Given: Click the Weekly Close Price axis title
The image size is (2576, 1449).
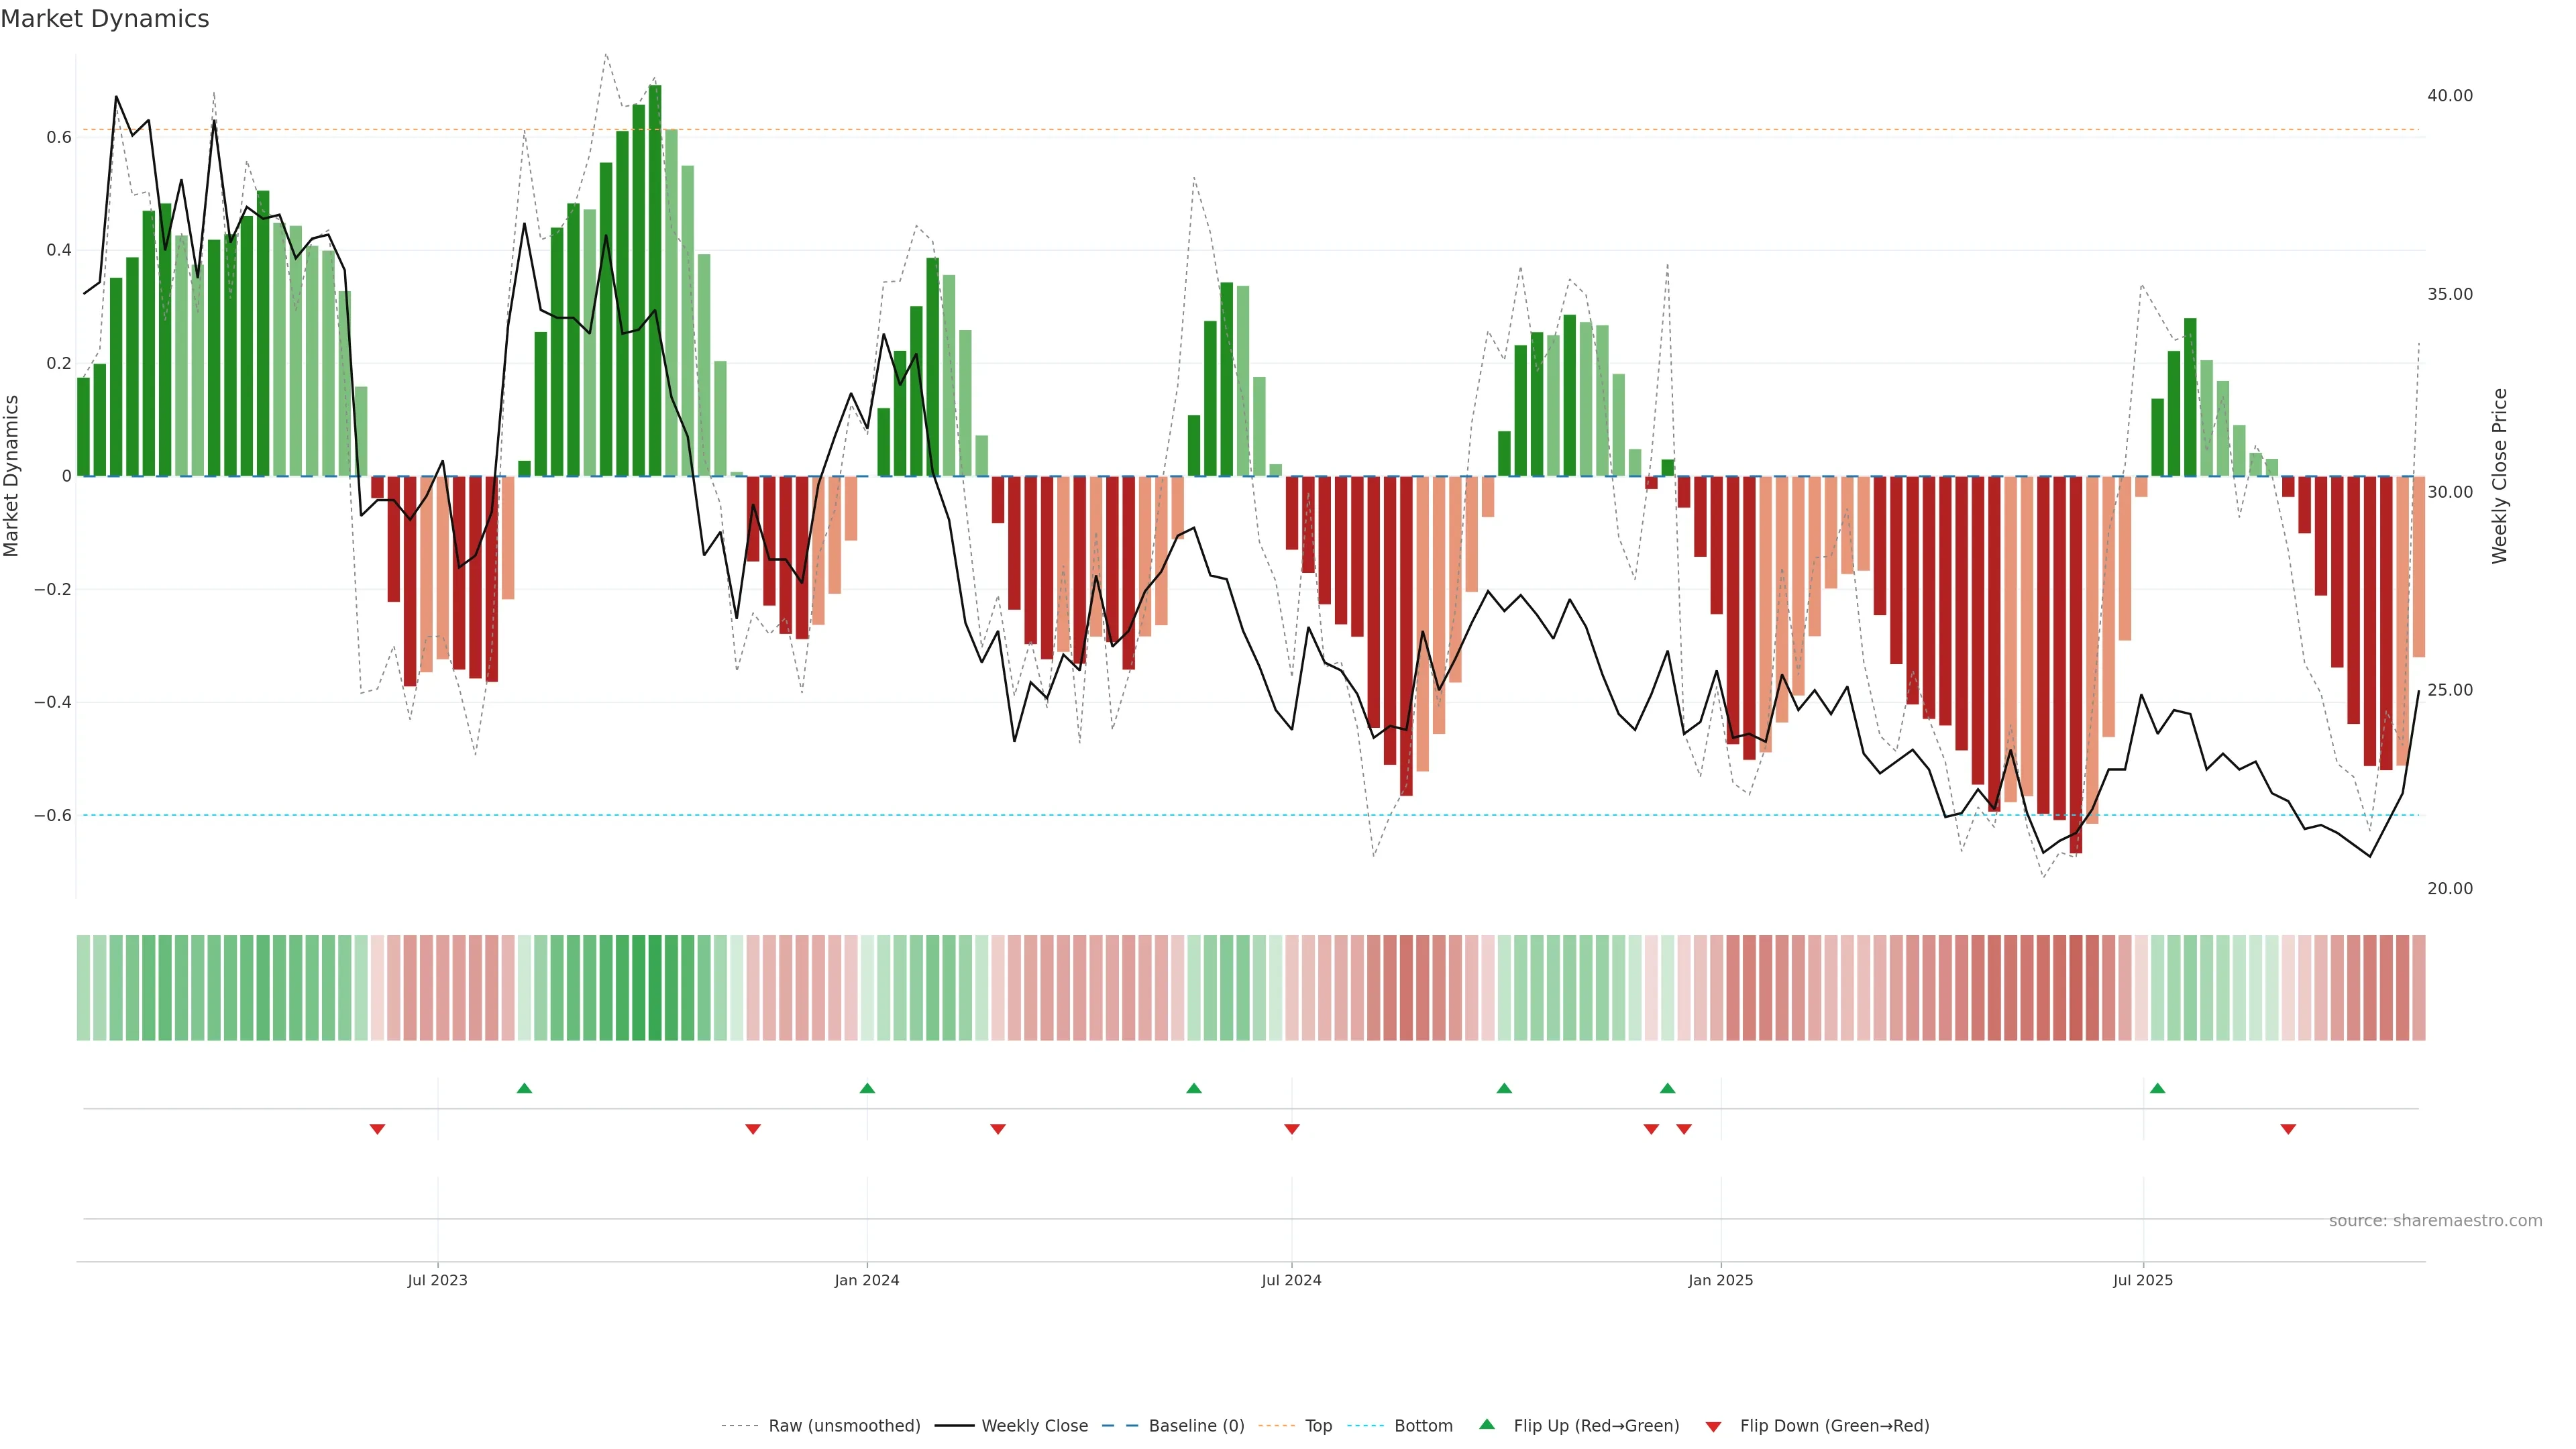Looking at the screenshot, I should coord(2499,476).
